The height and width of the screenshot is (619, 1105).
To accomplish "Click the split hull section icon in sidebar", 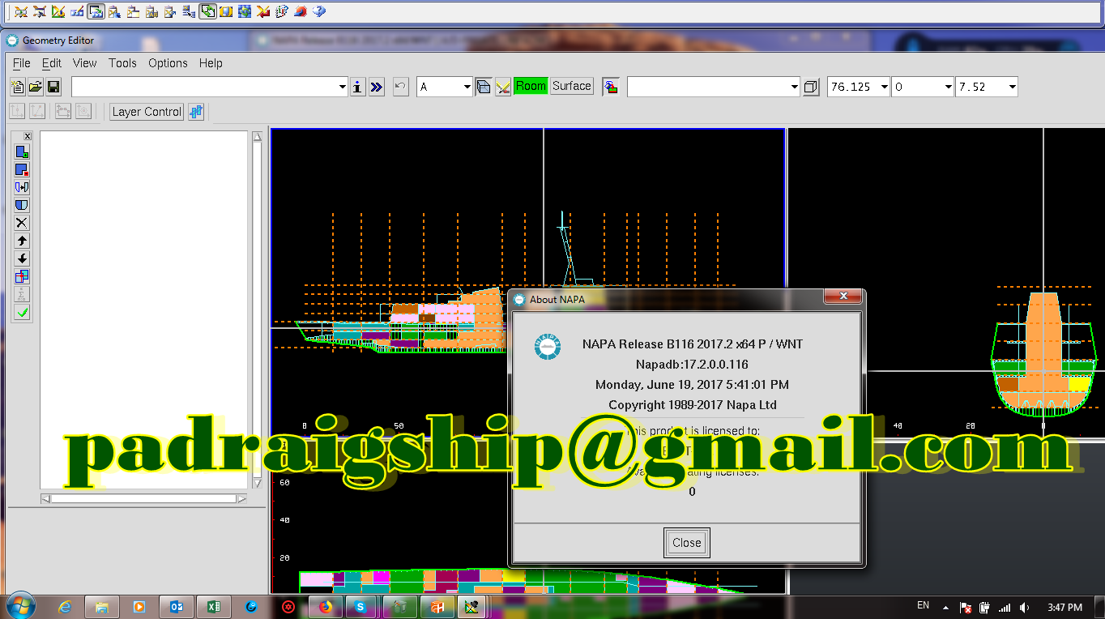I will pos(22,205).
